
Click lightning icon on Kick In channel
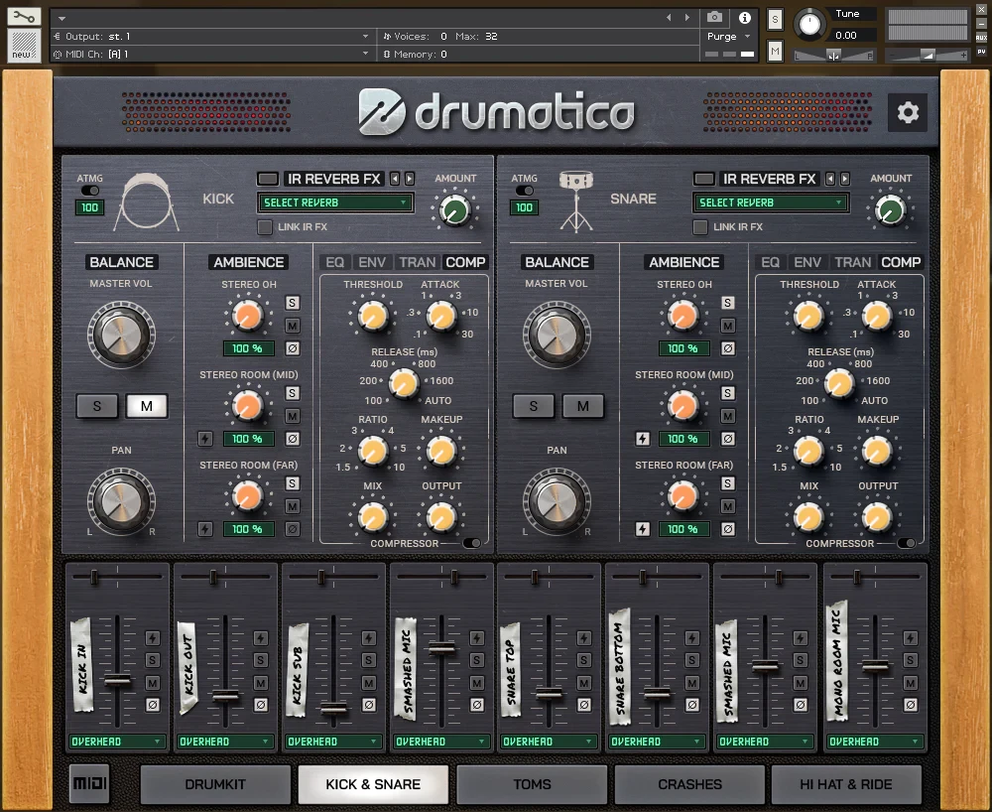tap(153, 638)
